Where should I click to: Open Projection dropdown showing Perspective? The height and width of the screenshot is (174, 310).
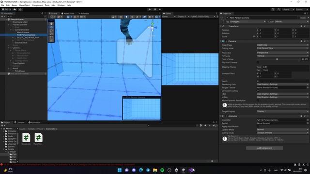(x=283, y=53)
